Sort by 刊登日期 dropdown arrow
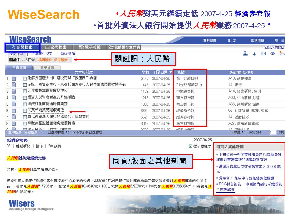This screenshot has width=285, height=214. click(170, 72)
